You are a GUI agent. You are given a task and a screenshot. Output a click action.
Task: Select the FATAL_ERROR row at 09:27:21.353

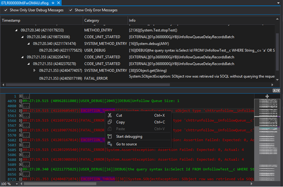point(137,78)
